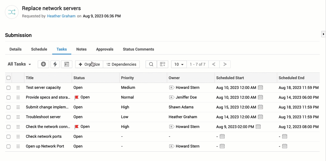This screenshot has width=326, height=161.
Task: Open the column chooser table icon
Action: pos(162,64)
